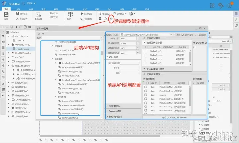The height and width of the screenshot is (143, 239).
Task: Click the Save All icon
Action: 17,14
